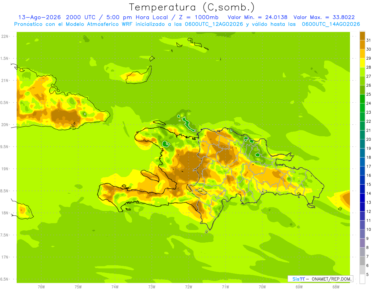
Task: Click the '0600UTC_12AGO2026' initialization timestamp
Action: pyautogui.click(x=214, y=24)
